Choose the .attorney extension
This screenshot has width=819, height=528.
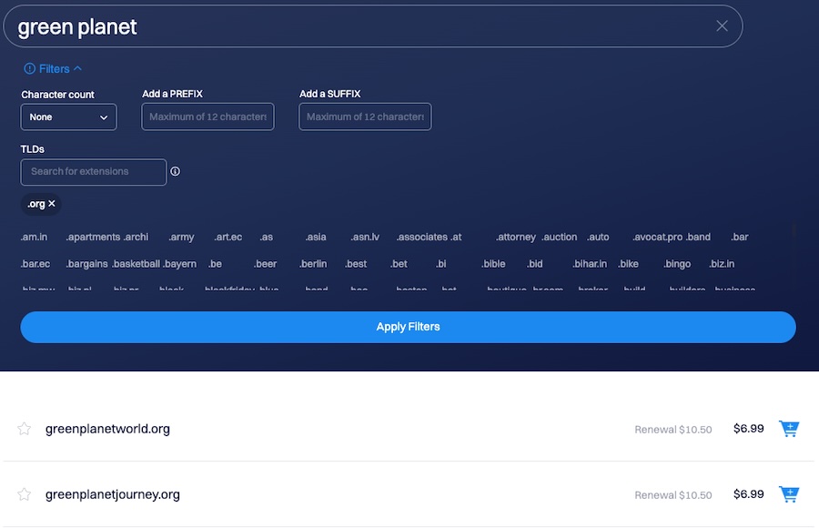click(x=516, y=237)
